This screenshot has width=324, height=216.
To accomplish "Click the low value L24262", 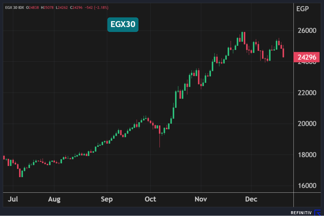I will (x=62, y=7).
